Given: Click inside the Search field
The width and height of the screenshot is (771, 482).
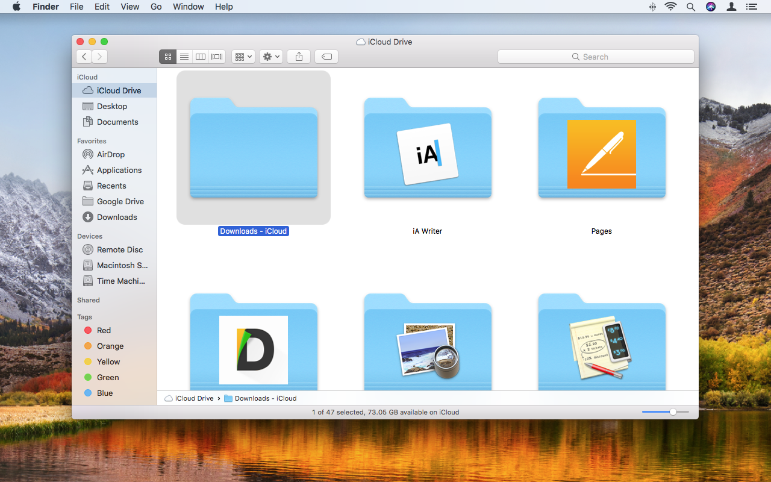Looking at the screenshot, I should click(595, 56).
